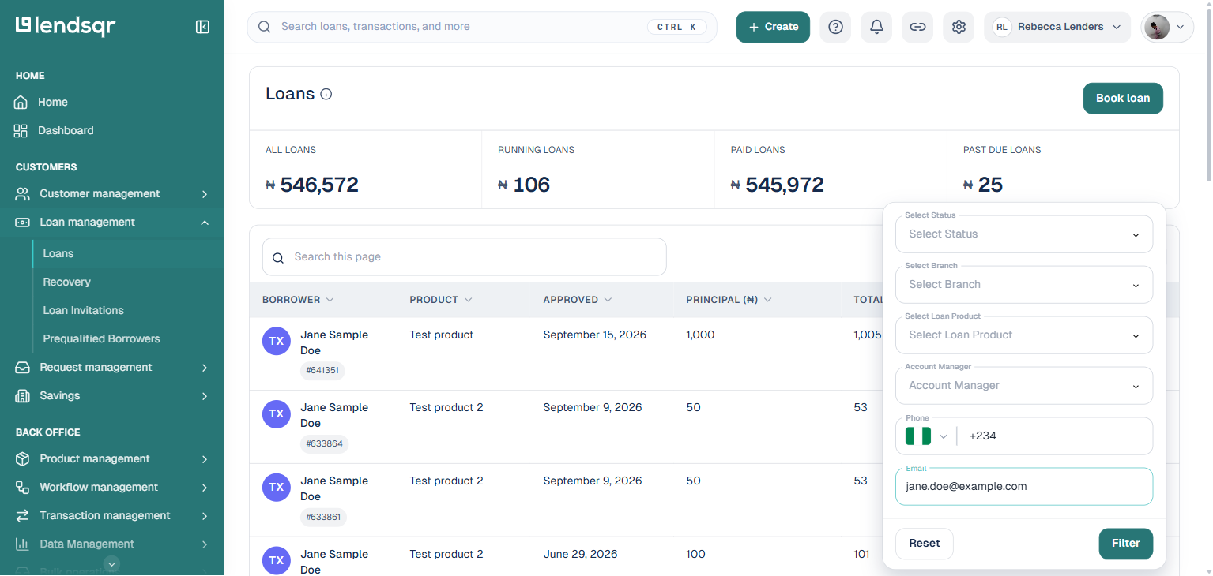This screenshot has height=576, width=1213.
Task: Go to Recovery in the sidebar
Action: (67, 282)
